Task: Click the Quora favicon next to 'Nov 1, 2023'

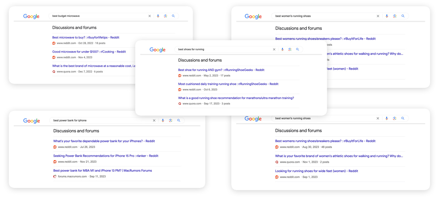Action: (x=277, y=162)
